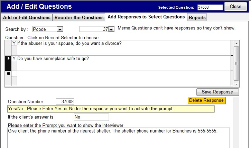Switch to Add or Edit Questions tab

tap(26, 17)
